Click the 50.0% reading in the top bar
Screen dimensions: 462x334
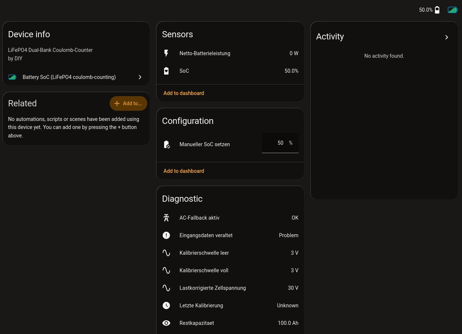(x=426, y=10)
